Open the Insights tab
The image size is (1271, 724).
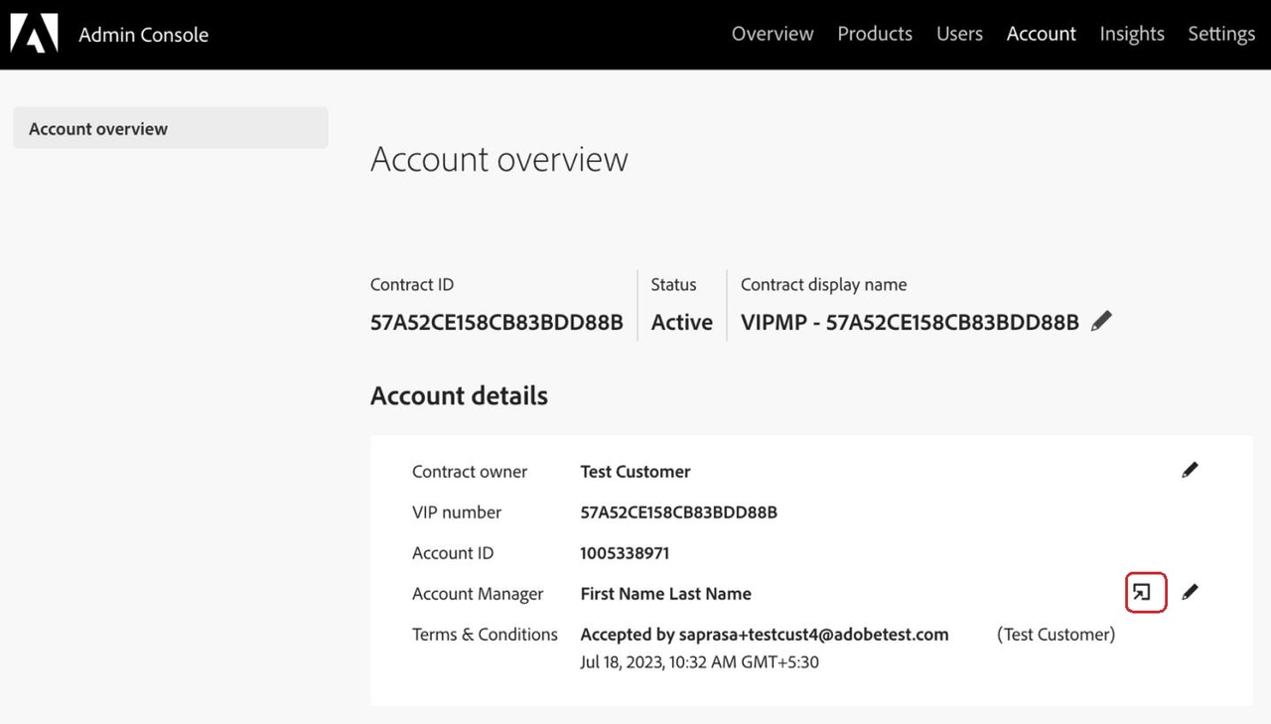click(1131, 34)
